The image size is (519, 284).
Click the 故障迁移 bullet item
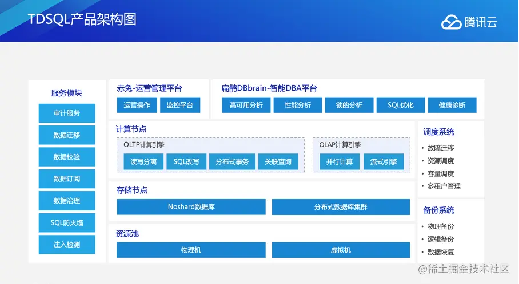click(x=441, y=148)
